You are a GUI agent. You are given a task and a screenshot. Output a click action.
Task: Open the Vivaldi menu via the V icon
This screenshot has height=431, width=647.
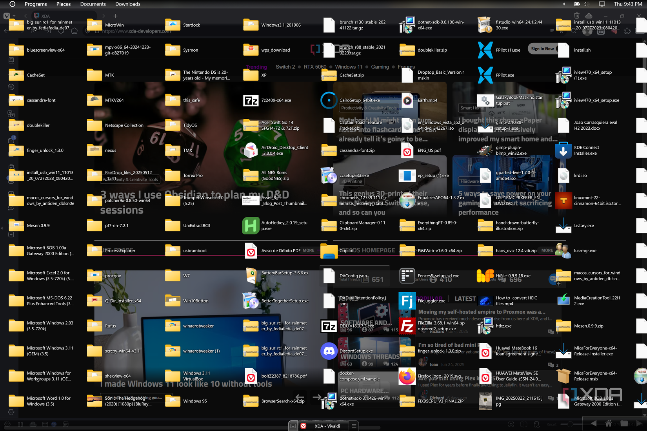coord(6,16)
